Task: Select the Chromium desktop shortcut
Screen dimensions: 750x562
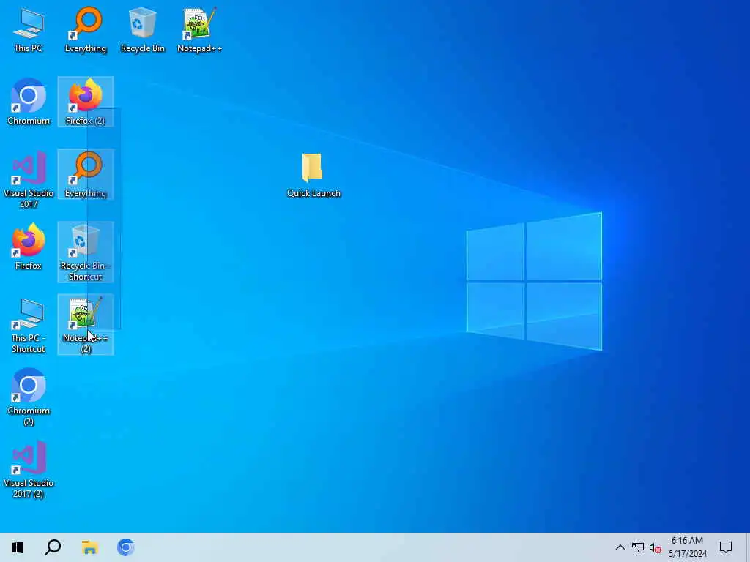Action: 29,102
